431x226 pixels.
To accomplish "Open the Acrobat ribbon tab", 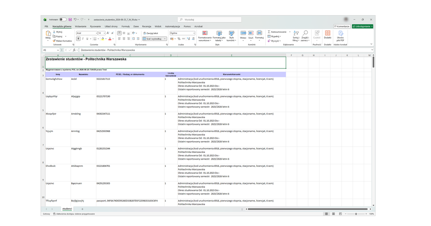I will (199, 26).
